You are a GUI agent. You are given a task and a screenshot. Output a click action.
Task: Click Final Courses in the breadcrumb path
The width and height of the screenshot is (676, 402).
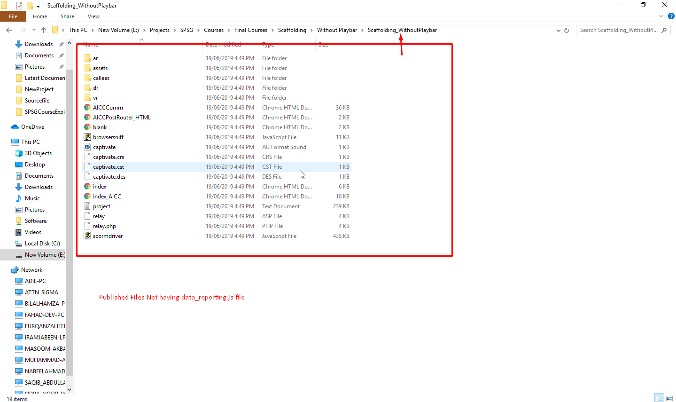(x=250, y=30)
